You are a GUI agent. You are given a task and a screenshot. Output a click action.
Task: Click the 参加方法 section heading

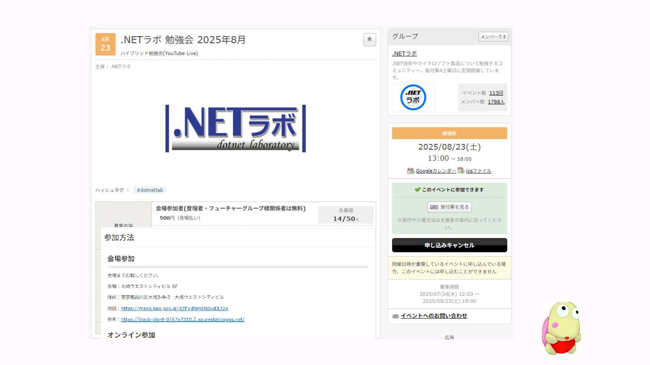119,238
